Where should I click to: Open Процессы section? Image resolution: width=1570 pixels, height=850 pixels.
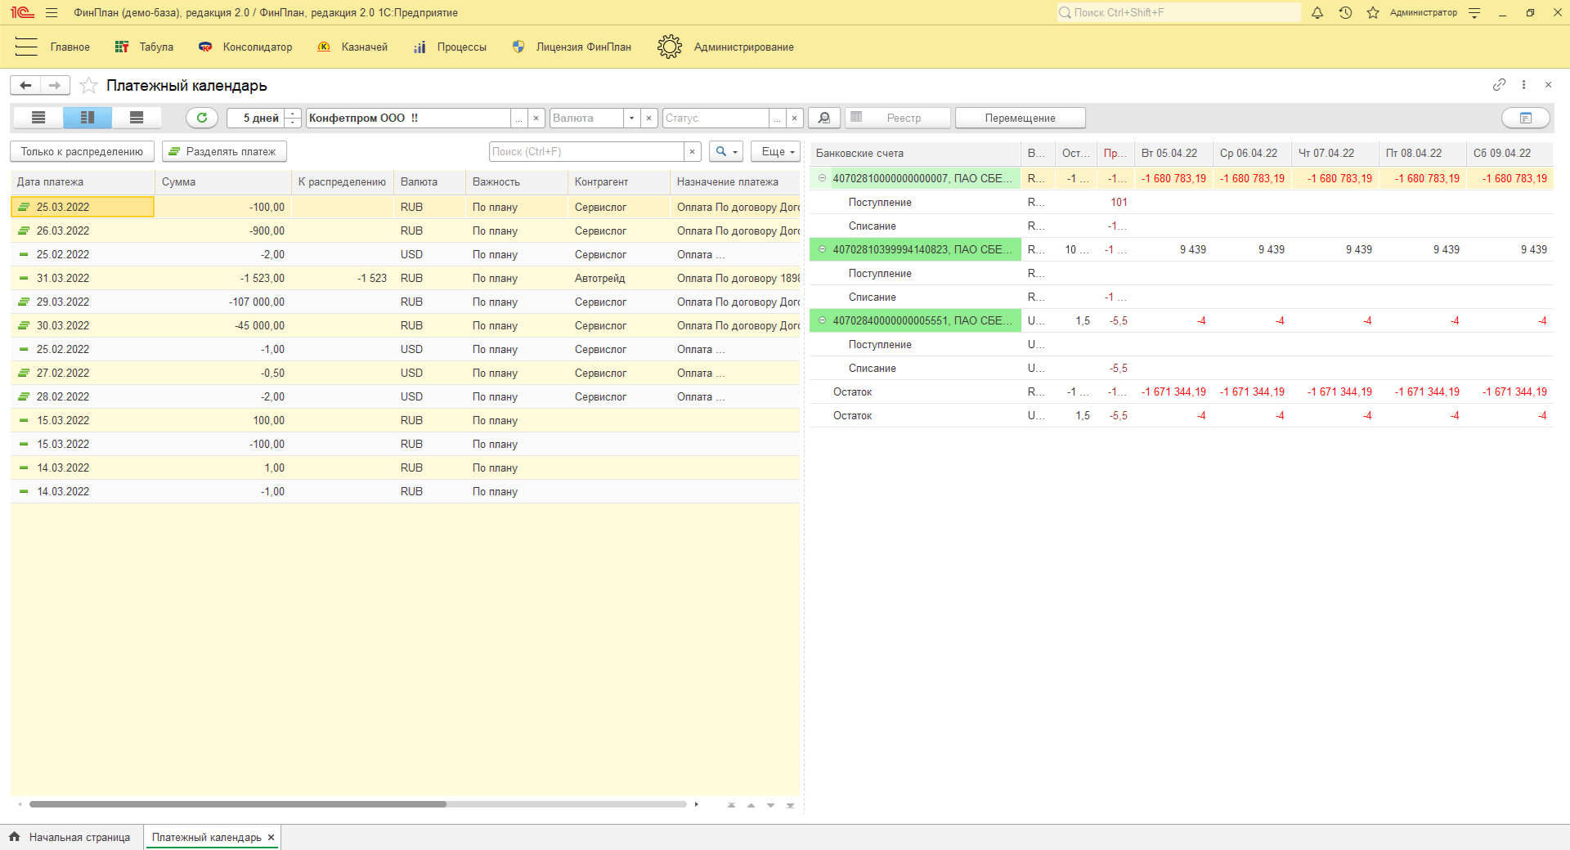point(450,47)
